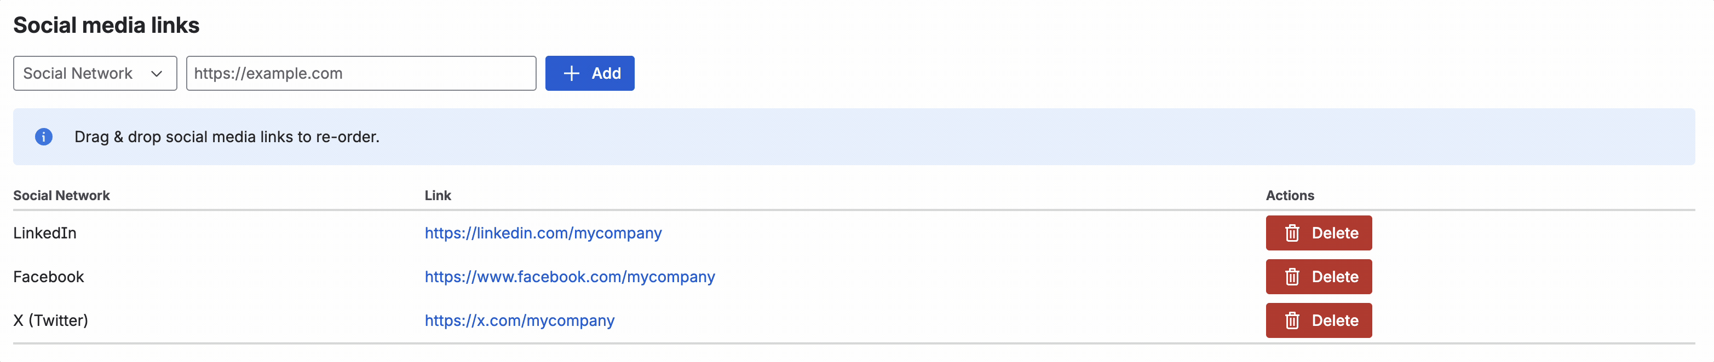Focus the https://example.com URL field

361,73
